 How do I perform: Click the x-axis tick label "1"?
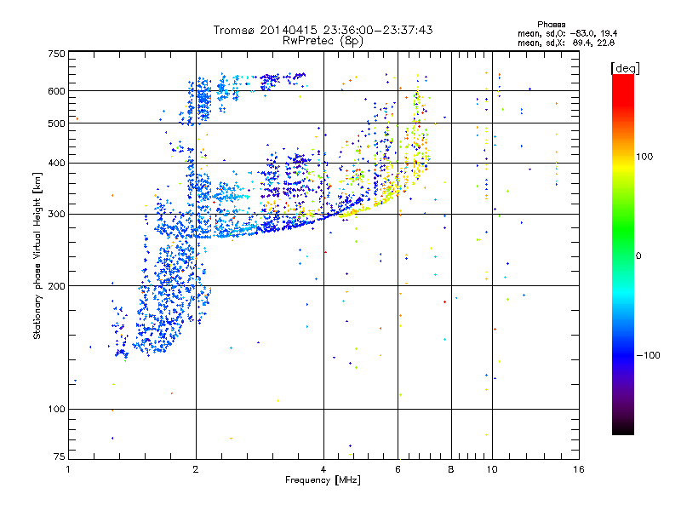[68, 469]
